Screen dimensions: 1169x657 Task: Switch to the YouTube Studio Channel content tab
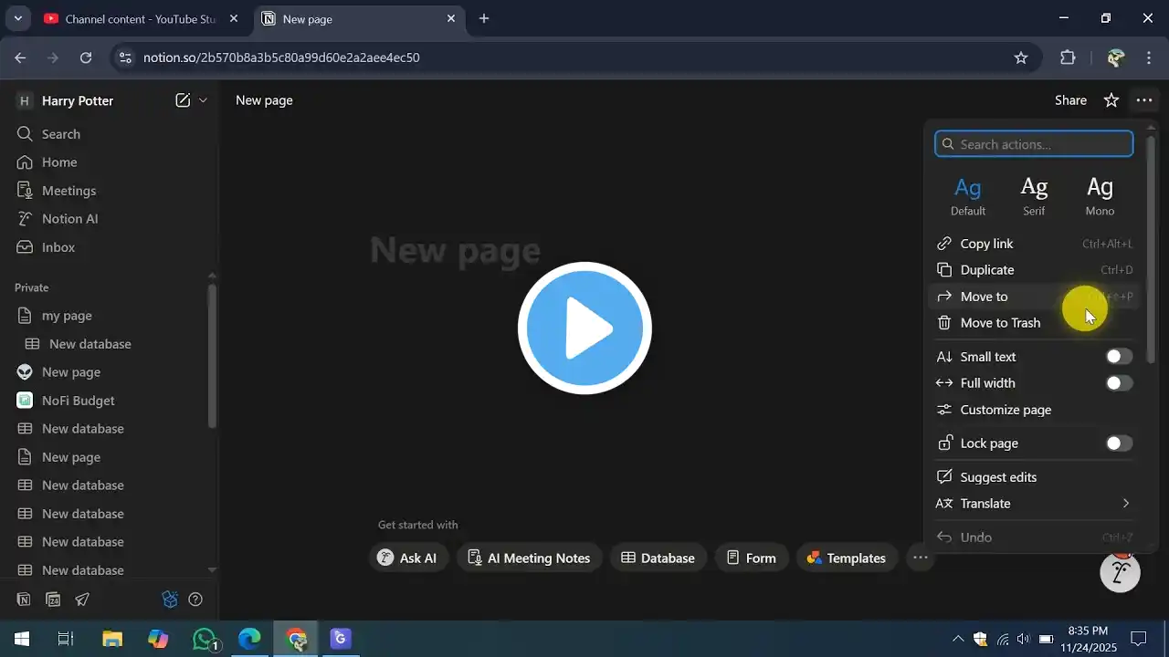point(141,18)
